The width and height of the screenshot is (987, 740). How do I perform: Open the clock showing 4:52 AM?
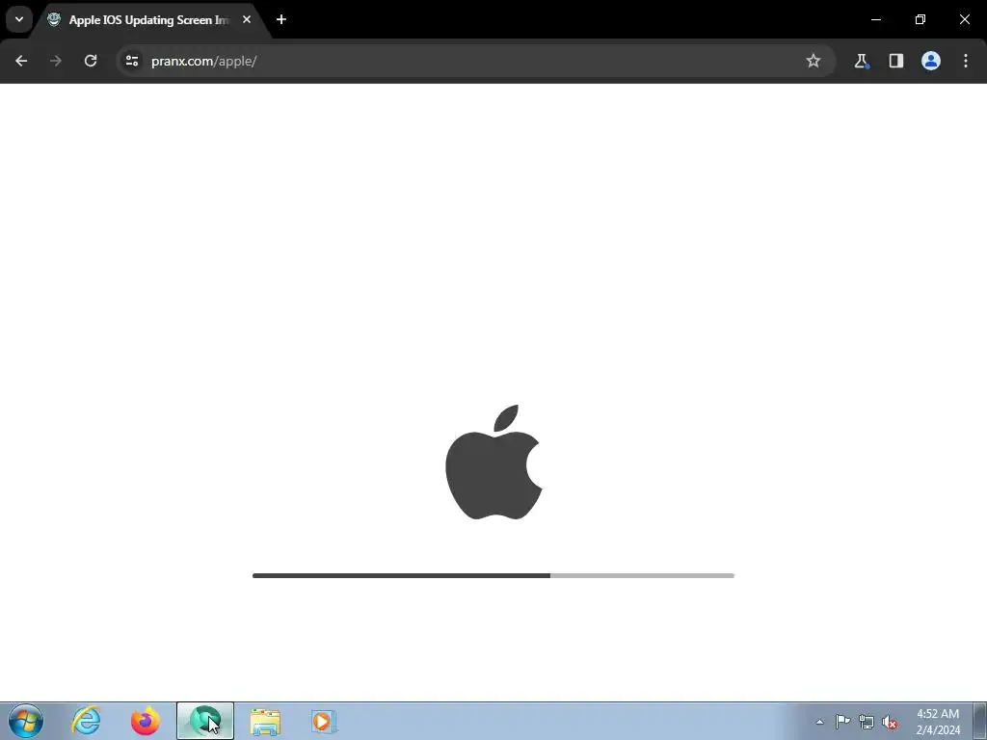pos(938,722)
